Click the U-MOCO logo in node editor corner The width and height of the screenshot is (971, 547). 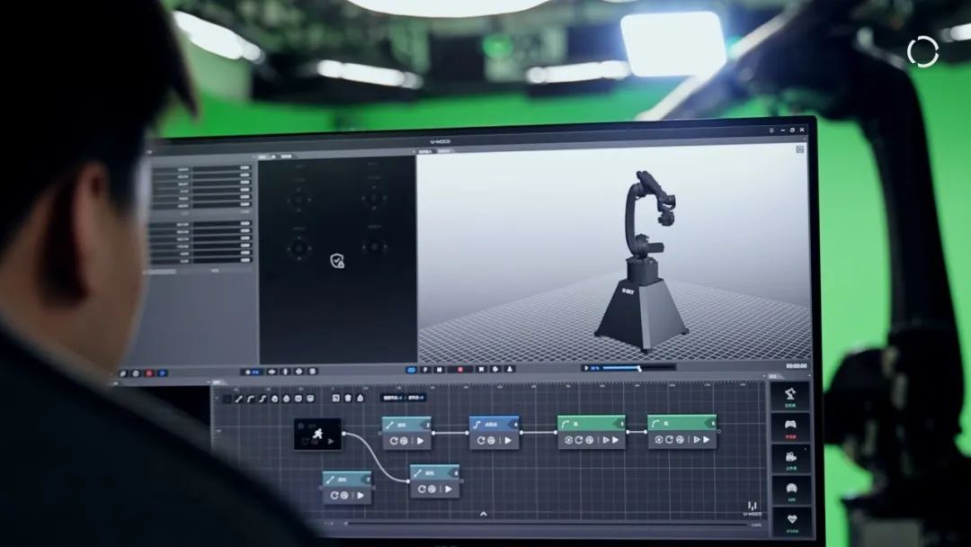tap(752, 508)
